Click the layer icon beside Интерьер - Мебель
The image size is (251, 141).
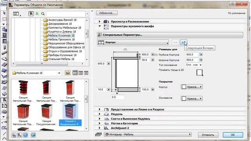[x=98, y=134]
